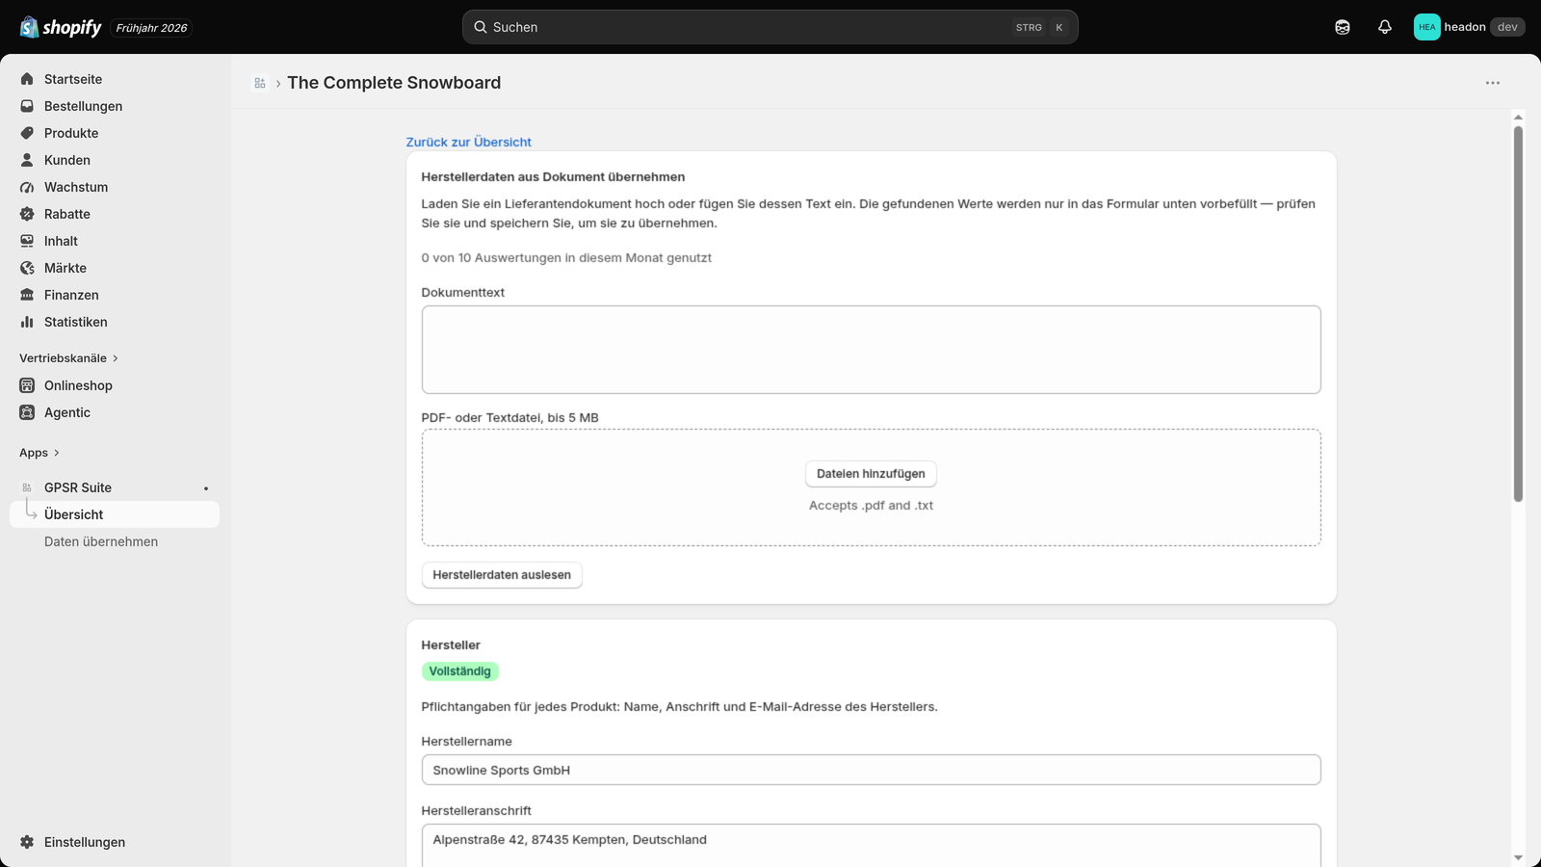Click the "Accepts .pdf and .txt" hint

[x=871, y=506]
